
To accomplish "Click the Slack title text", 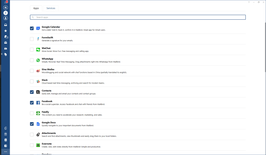I will (x=45, y=80).
